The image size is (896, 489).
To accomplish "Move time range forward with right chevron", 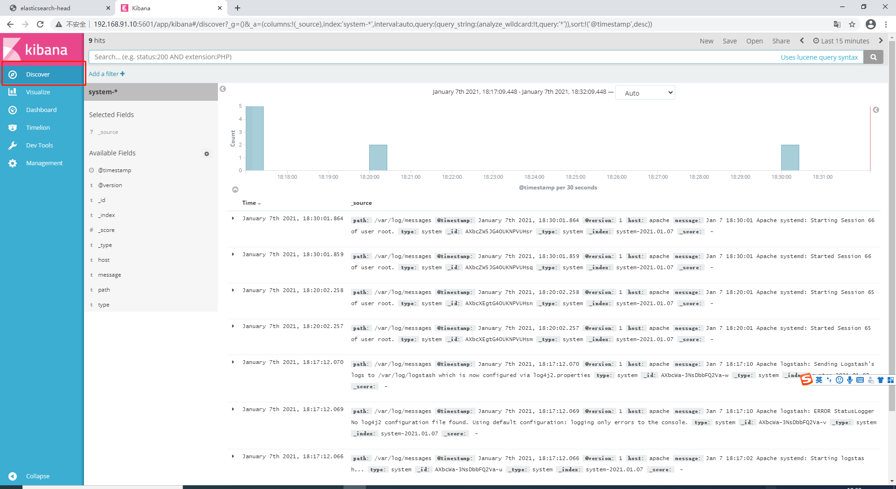I will (x=881, y=41).
